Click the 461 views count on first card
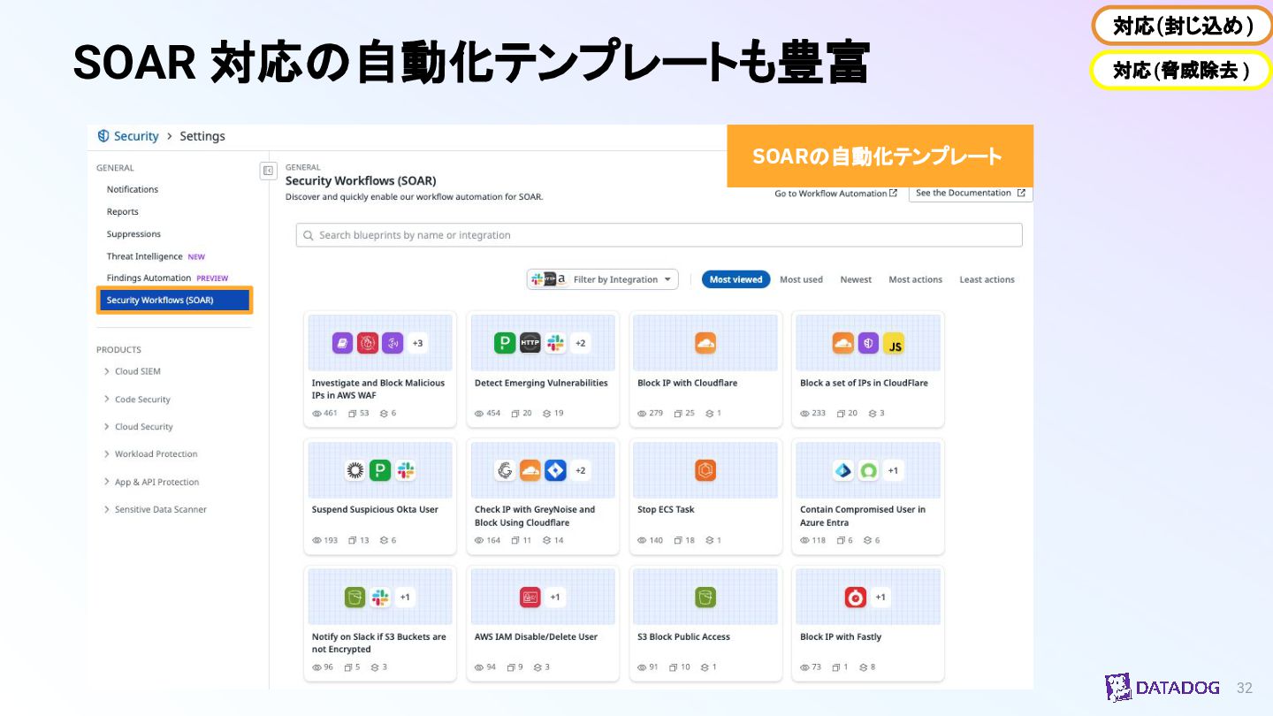Screen dimensions: 1273x716 325,413
